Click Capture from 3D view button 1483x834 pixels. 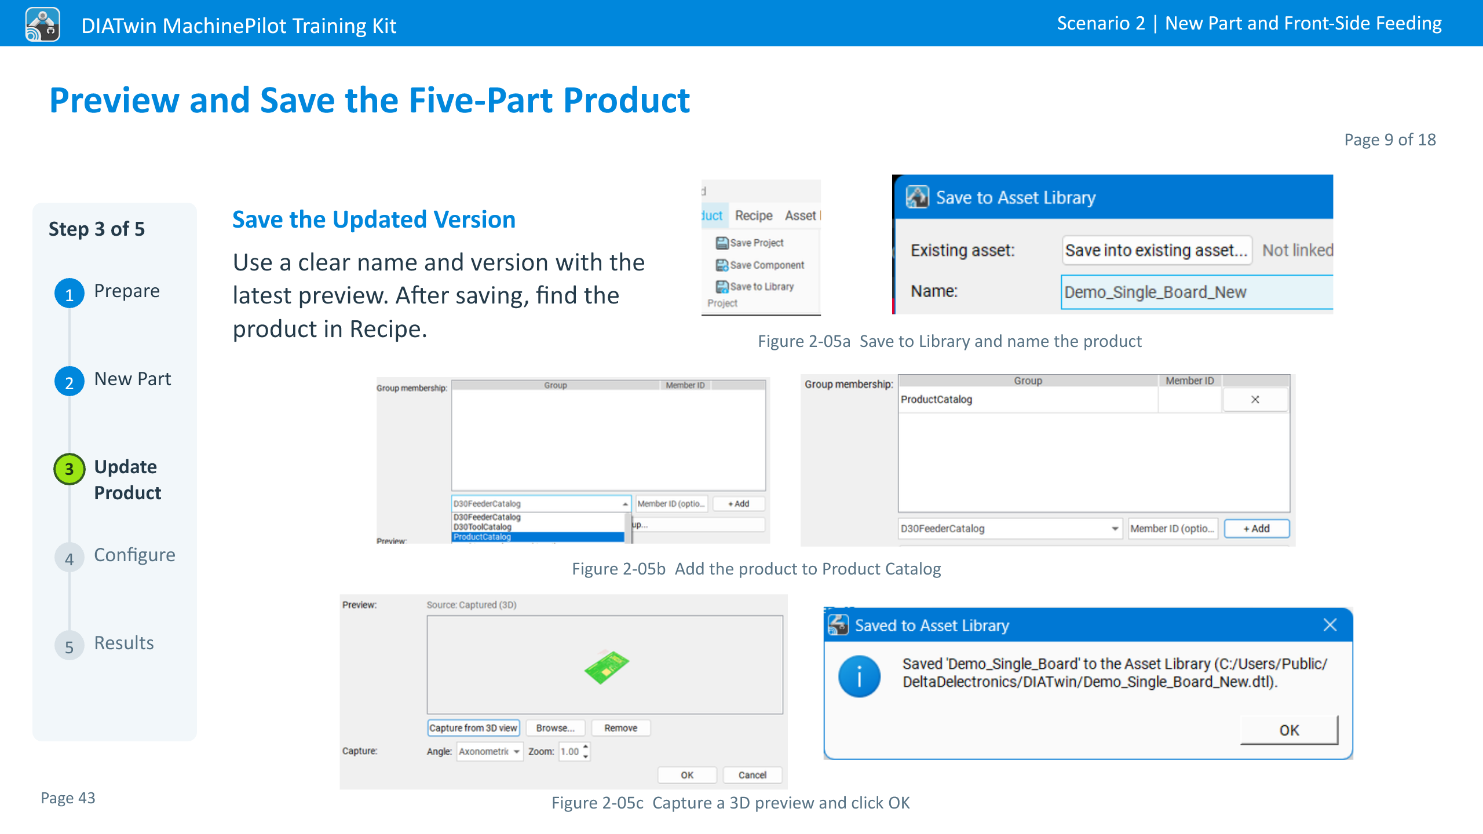point(473,728)
